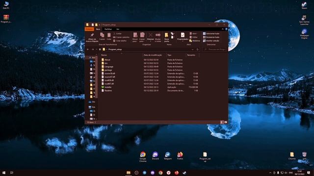
Task: Click Program_setup in the address bar
Action: (115, 49)
